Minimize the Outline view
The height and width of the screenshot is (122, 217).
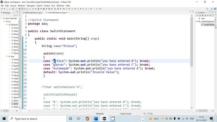[x=210, y=12]
